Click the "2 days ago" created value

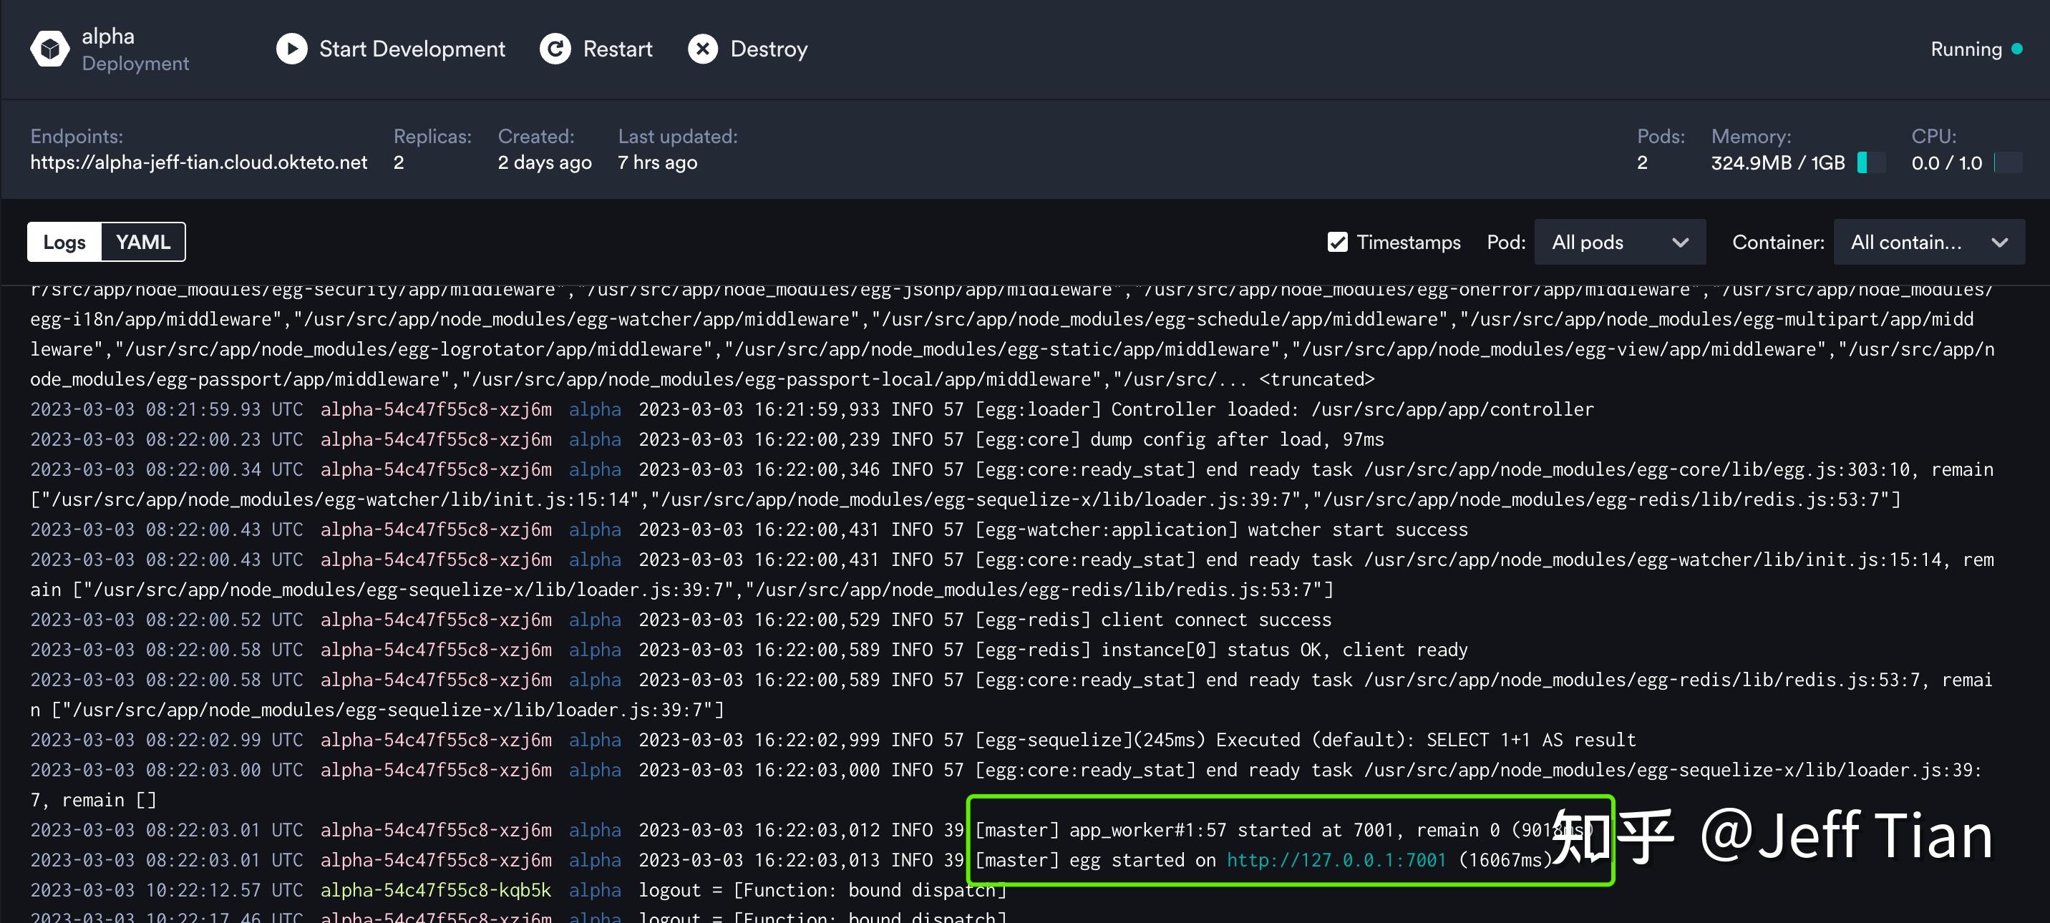click(545, 162)
